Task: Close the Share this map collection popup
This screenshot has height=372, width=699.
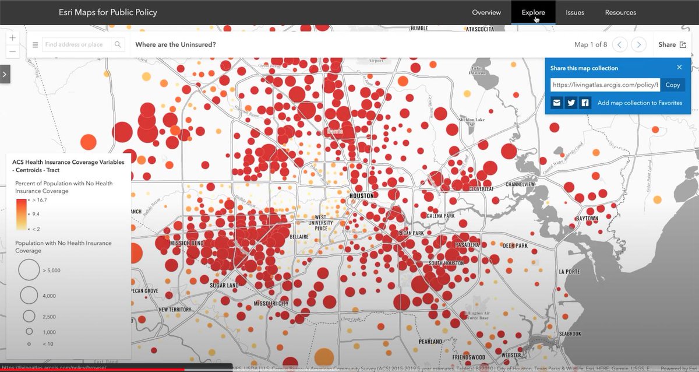Action: (679, 67)
